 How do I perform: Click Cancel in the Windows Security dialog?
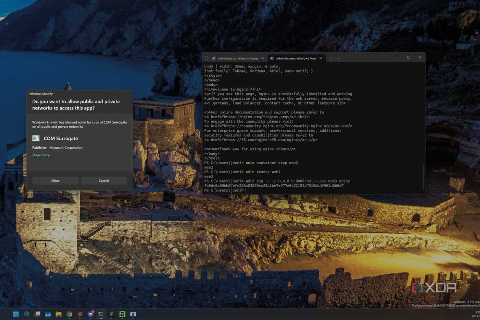click(x=104, y=181)
